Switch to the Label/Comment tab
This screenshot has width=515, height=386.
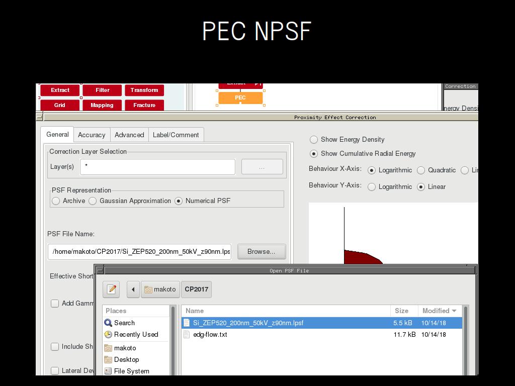click(176, 135)
